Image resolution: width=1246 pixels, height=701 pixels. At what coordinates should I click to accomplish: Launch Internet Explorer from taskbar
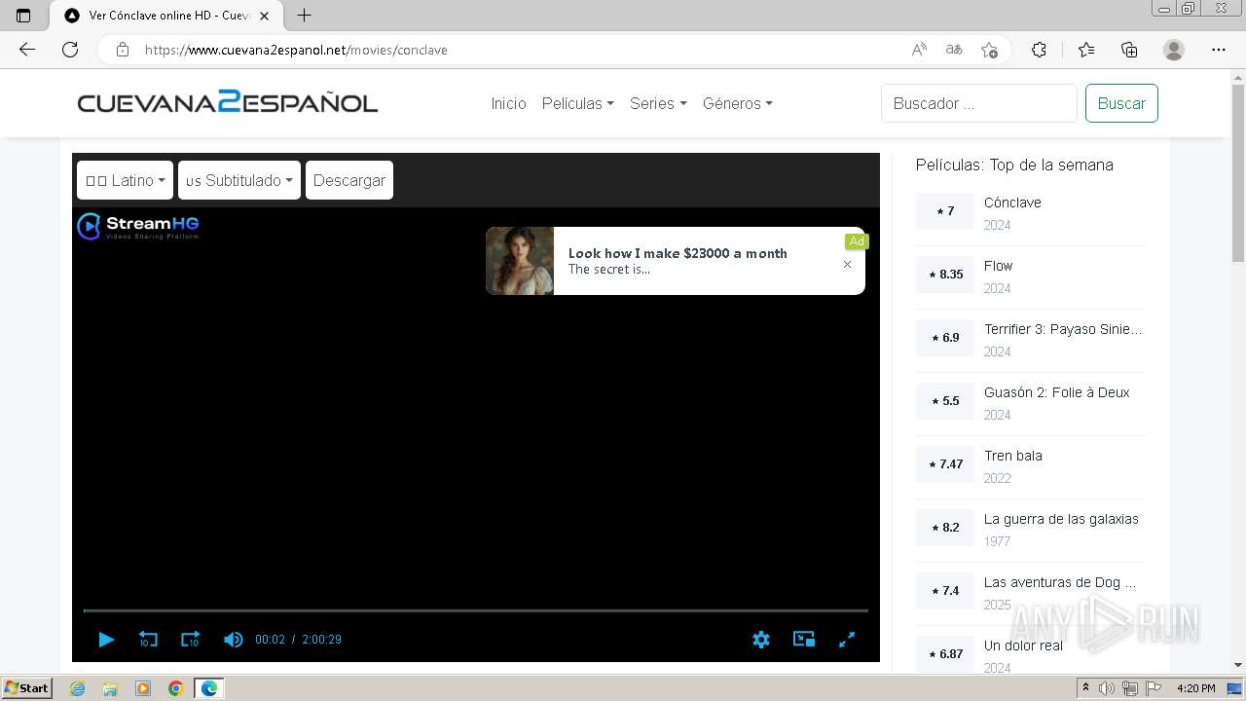pos(77,688)
